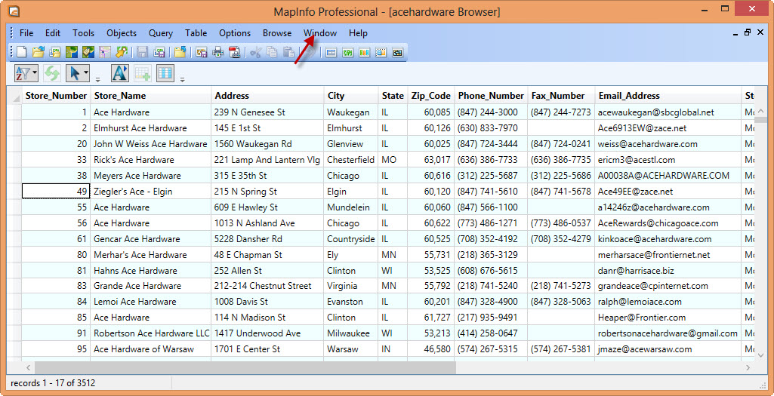Expand toolbar options after the Select tool

click(97, 79)
